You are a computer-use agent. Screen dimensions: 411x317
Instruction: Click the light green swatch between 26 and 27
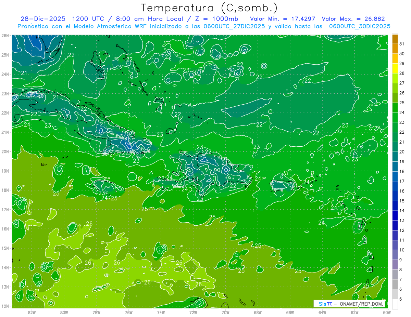tap(395, 88)
